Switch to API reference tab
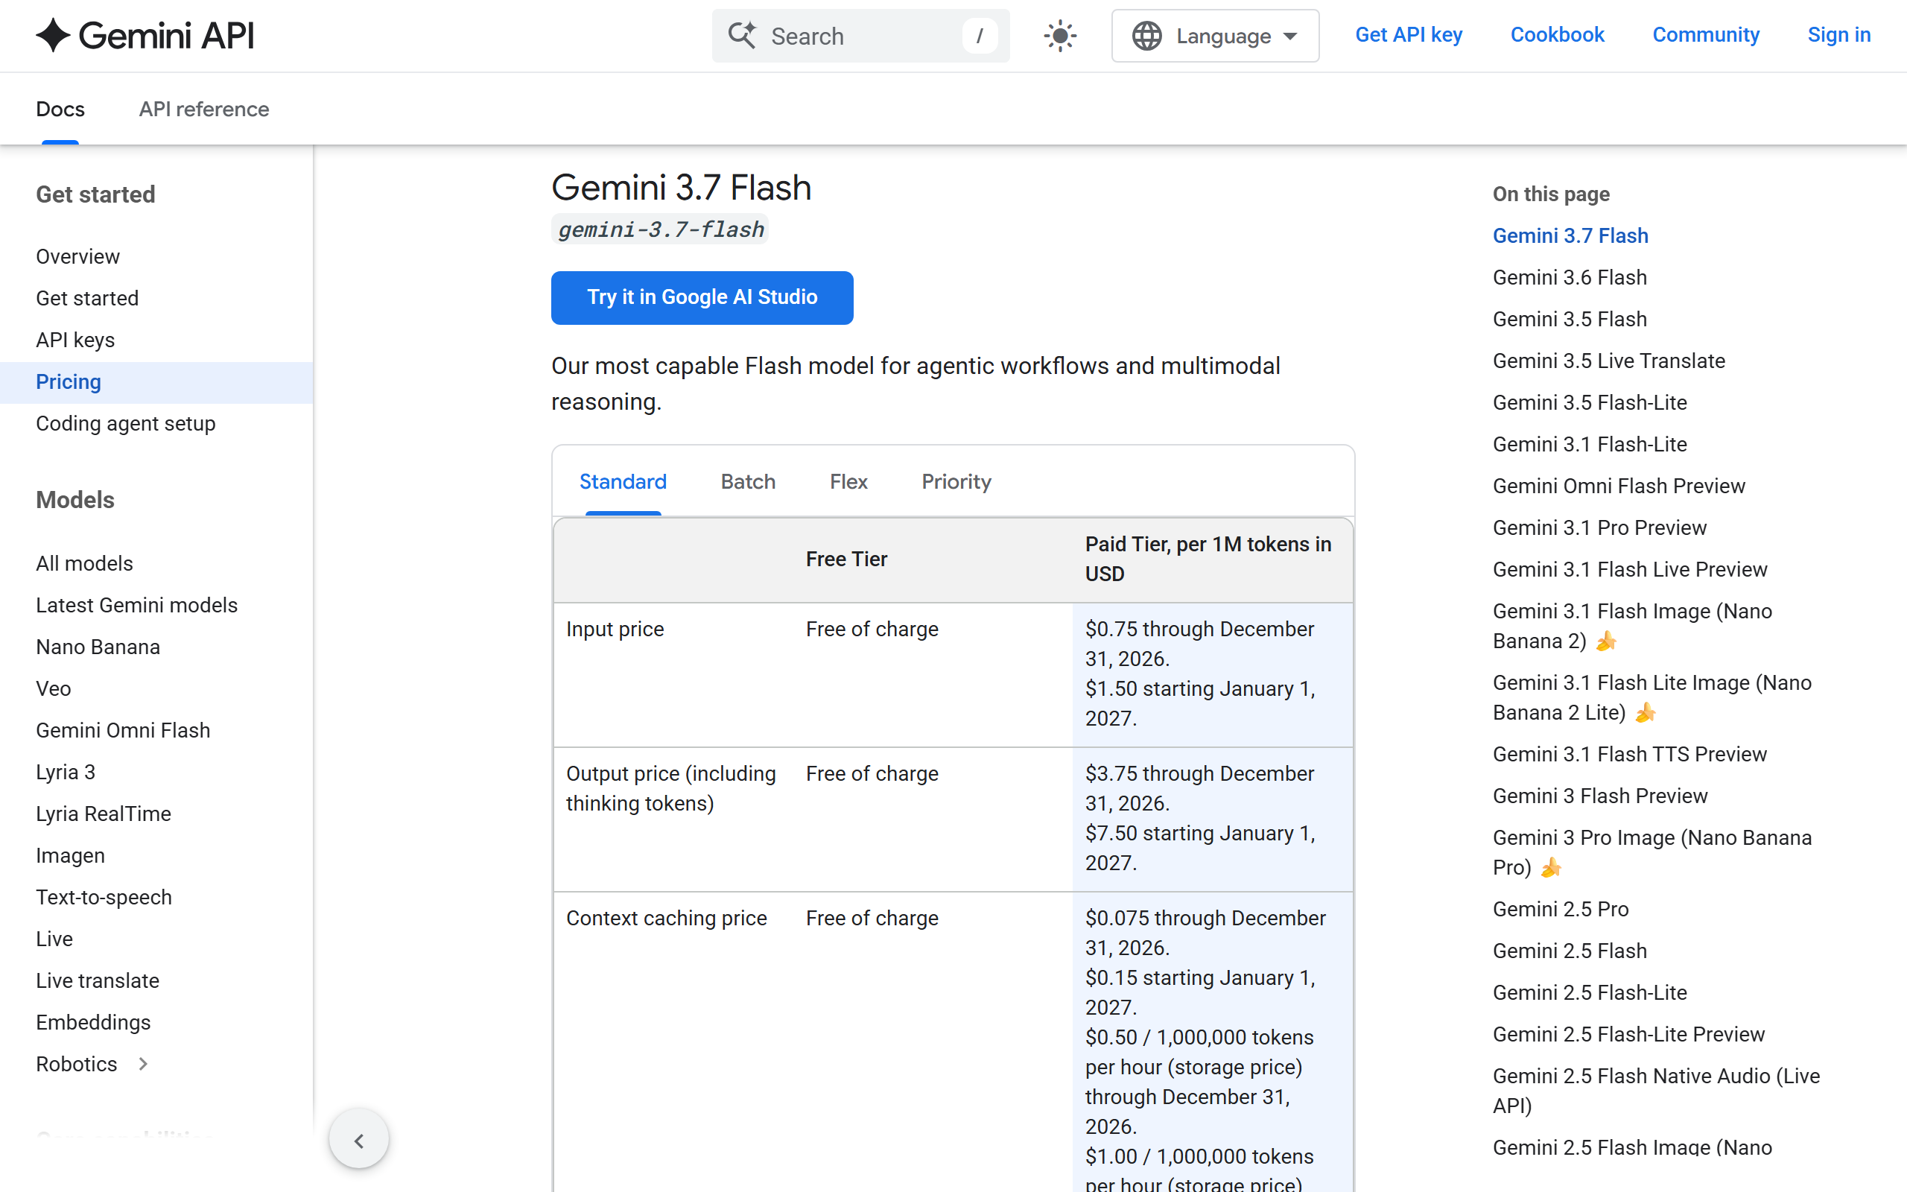 pos(204,109)
